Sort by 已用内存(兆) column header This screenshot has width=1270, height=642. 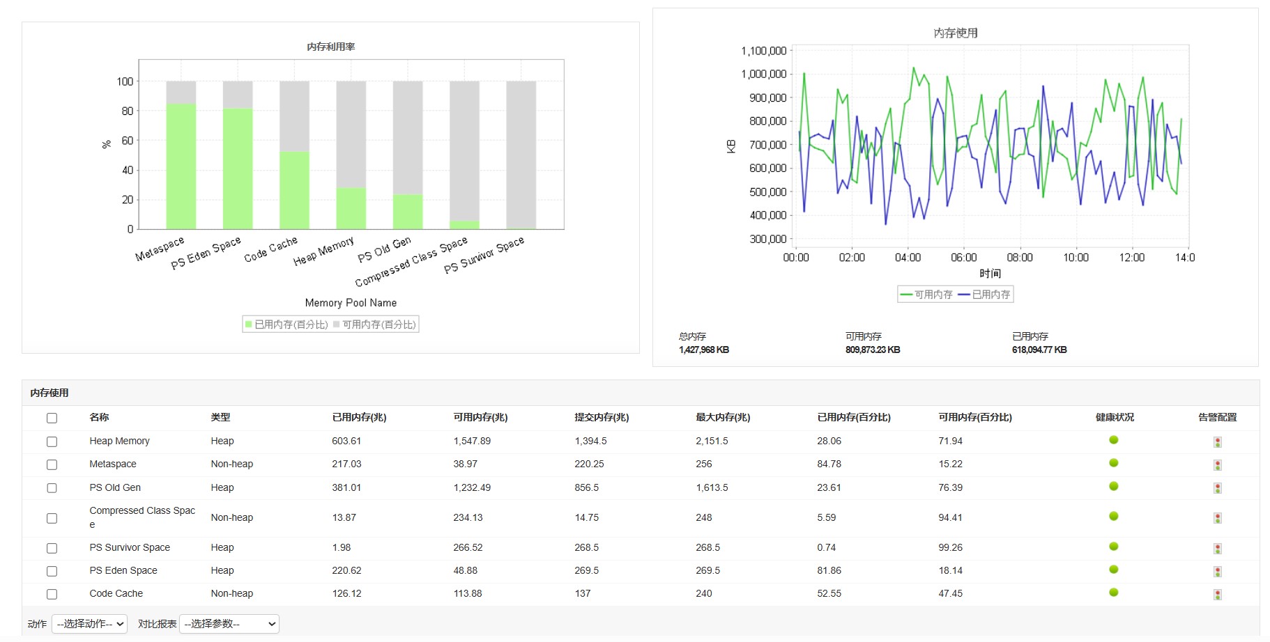[359, 418]
